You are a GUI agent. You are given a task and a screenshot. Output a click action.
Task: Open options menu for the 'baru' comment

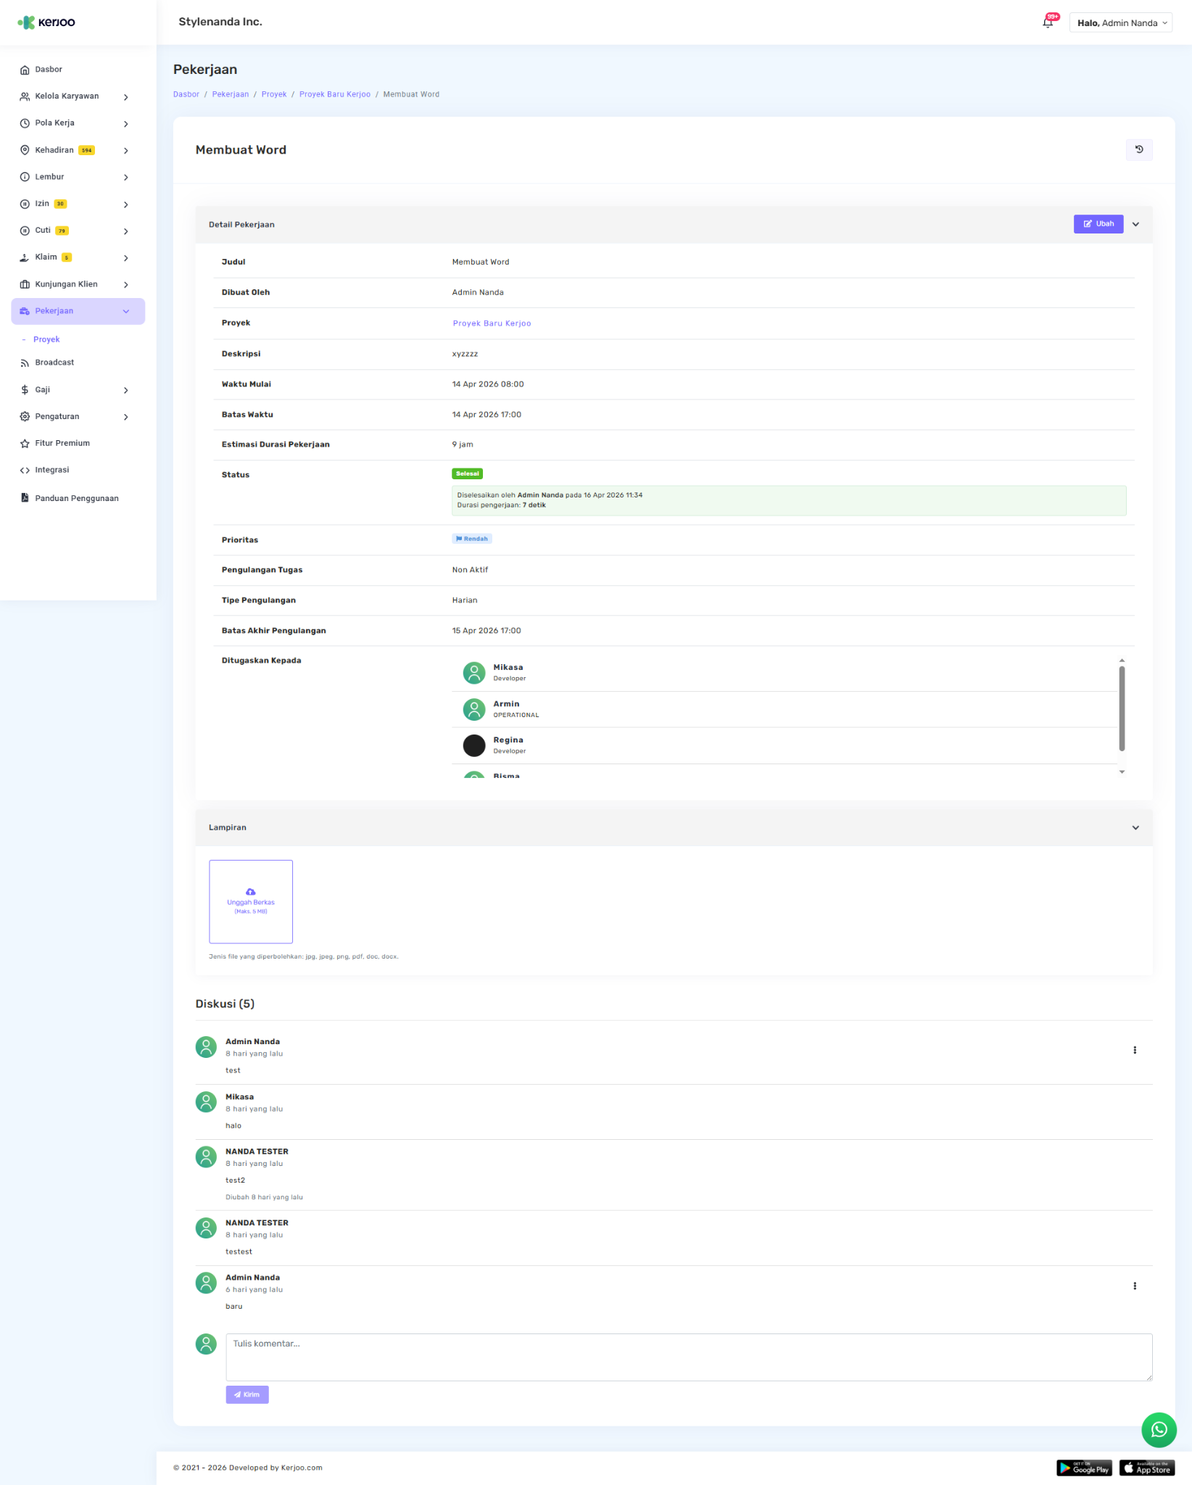[1134, 1286]
